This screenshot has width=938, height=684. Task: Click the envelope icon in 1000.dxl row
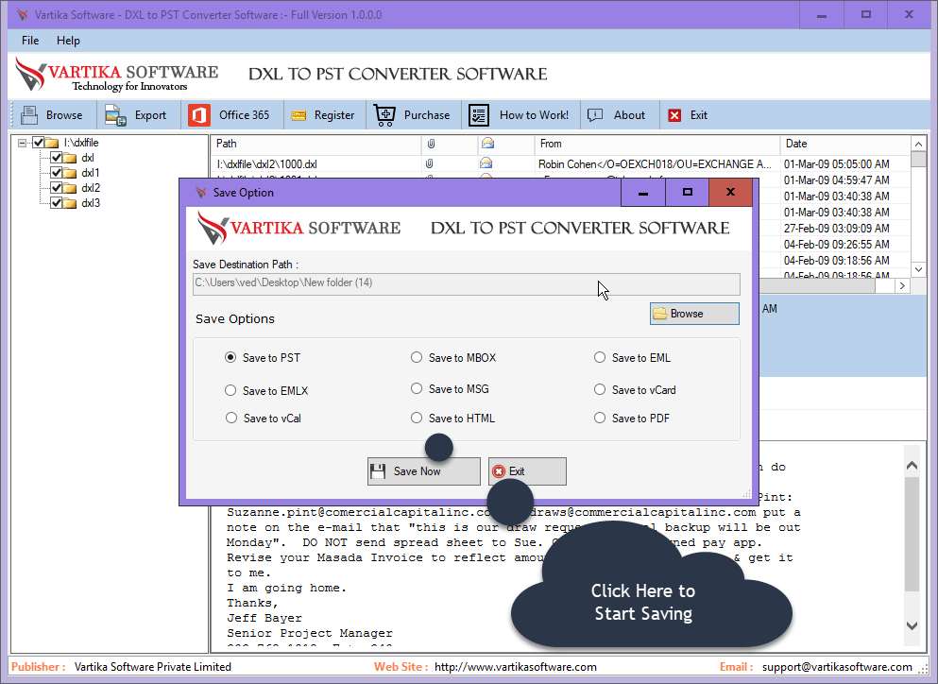(486, 162)
